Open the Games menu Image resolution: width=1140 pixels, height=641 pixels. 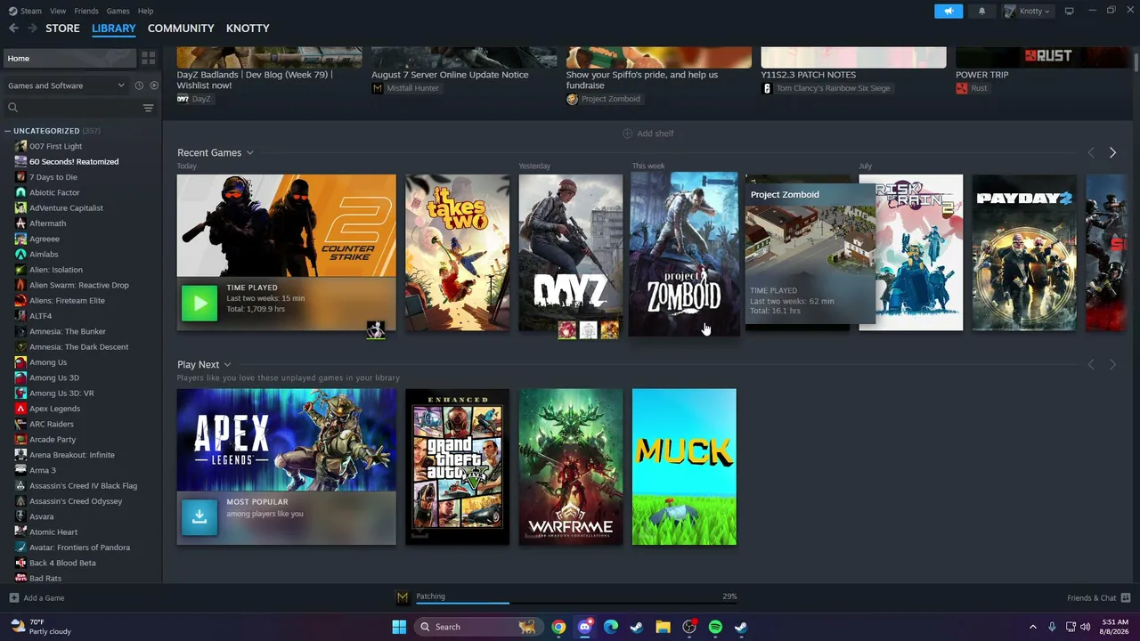[x=118, y=11]
